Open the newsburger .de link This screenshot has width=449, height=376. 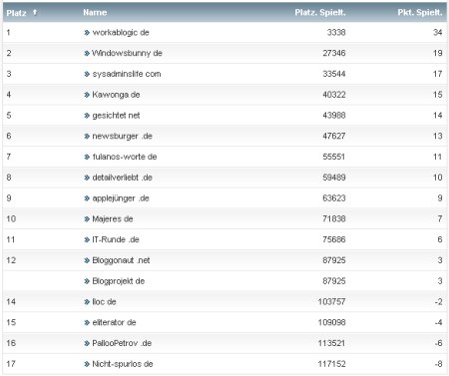pyautogui.click(x=122, y=136)
